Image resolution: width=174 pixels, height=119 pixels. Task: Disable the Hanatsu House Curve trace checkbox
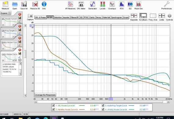(x=53, y=109)
